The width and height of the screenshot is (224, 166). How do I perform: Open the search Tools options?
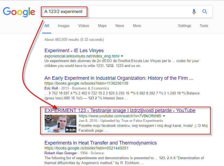[x=204, y=26]
